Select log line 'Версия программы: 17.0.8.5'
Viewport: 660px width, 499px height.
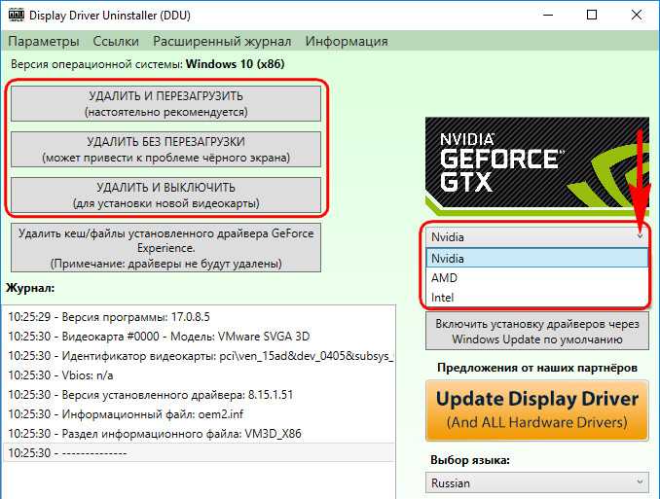click(x=199, y=317)
